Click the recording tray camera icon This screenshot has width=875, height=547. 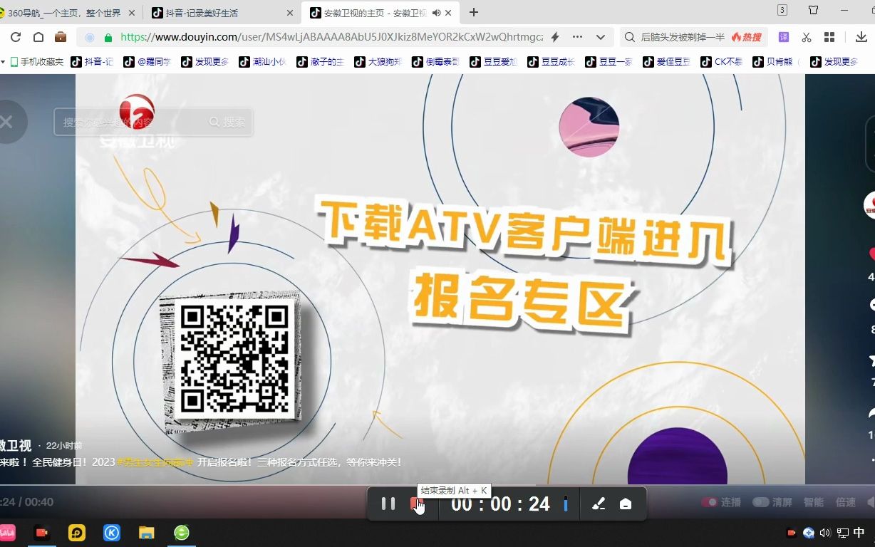tap(791, 533)
